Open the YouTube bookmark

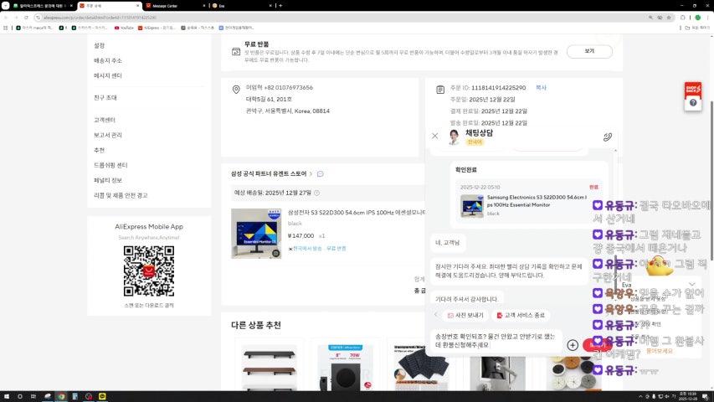pyautogui.click(x=124, y=28)
